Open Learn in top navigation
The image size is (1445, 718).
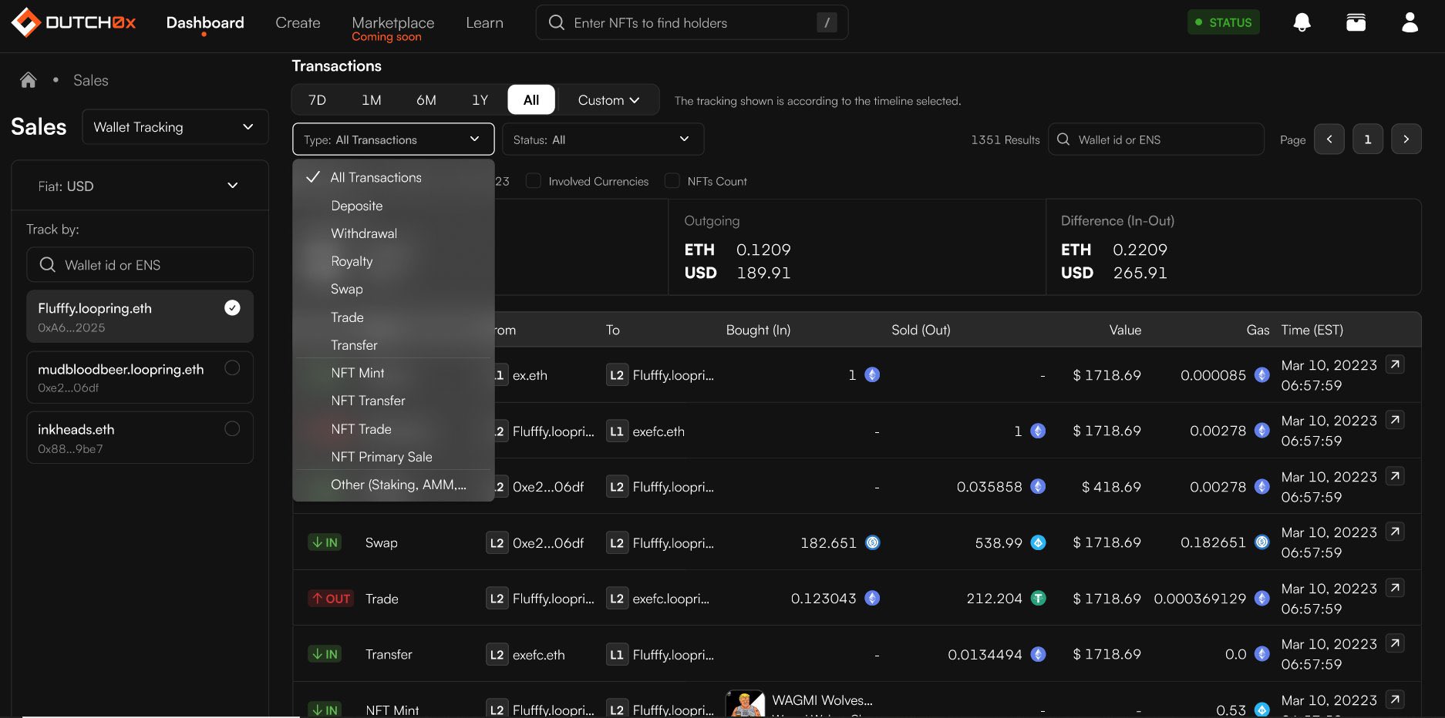click(x=484, y=23)
